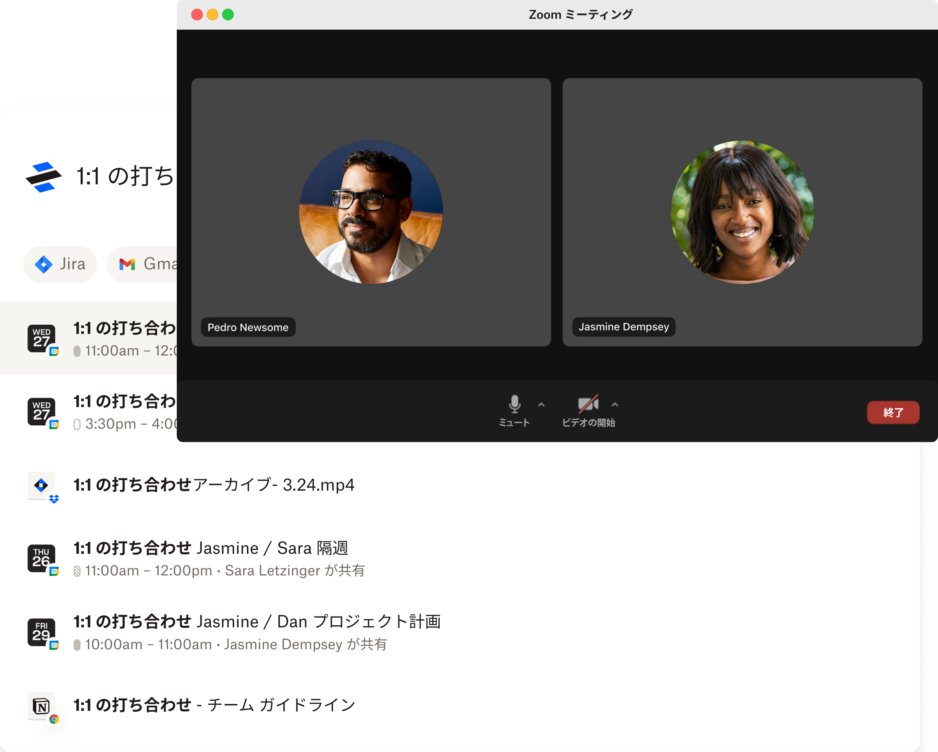Screen dimensions: 938x752
Task: Click Jasmine Dempsey's profile photo
Action: coord(742,212)
